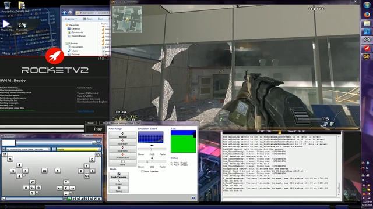Select Cursor mode
The height and width of the screenshot is (209, 373).
(119, 182)
